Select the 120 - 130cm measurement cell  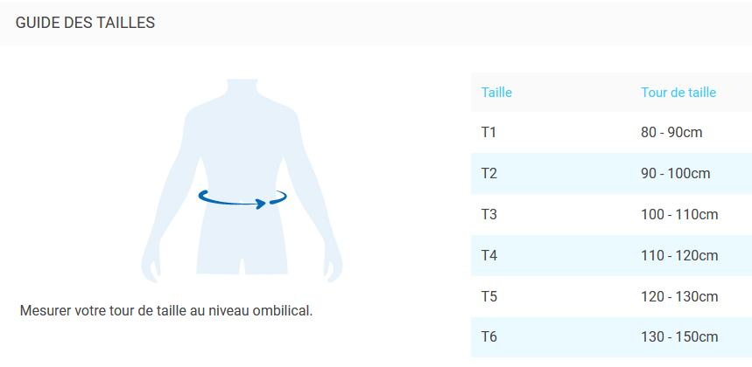coord(679,296)
